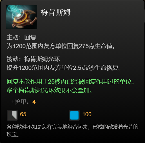Click the orange armor bonus value 4
145x143 pixels.
(x=34, y=102)
